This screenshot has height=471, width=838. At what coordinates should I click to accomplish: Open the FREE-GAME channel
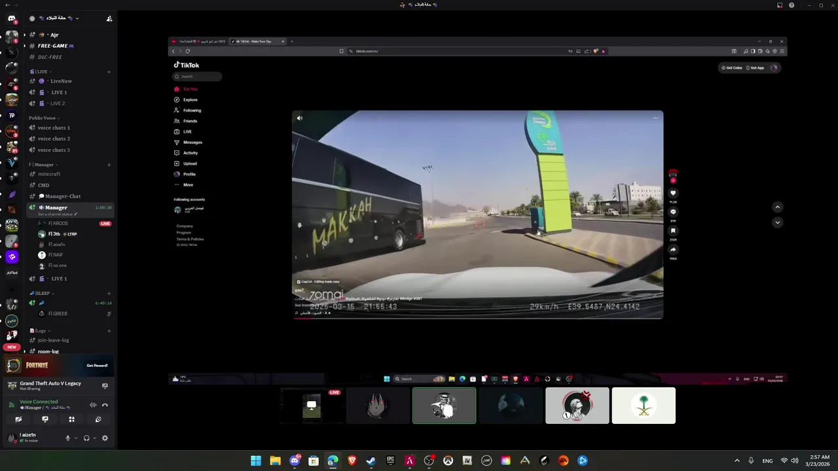[x=69, y=46]
